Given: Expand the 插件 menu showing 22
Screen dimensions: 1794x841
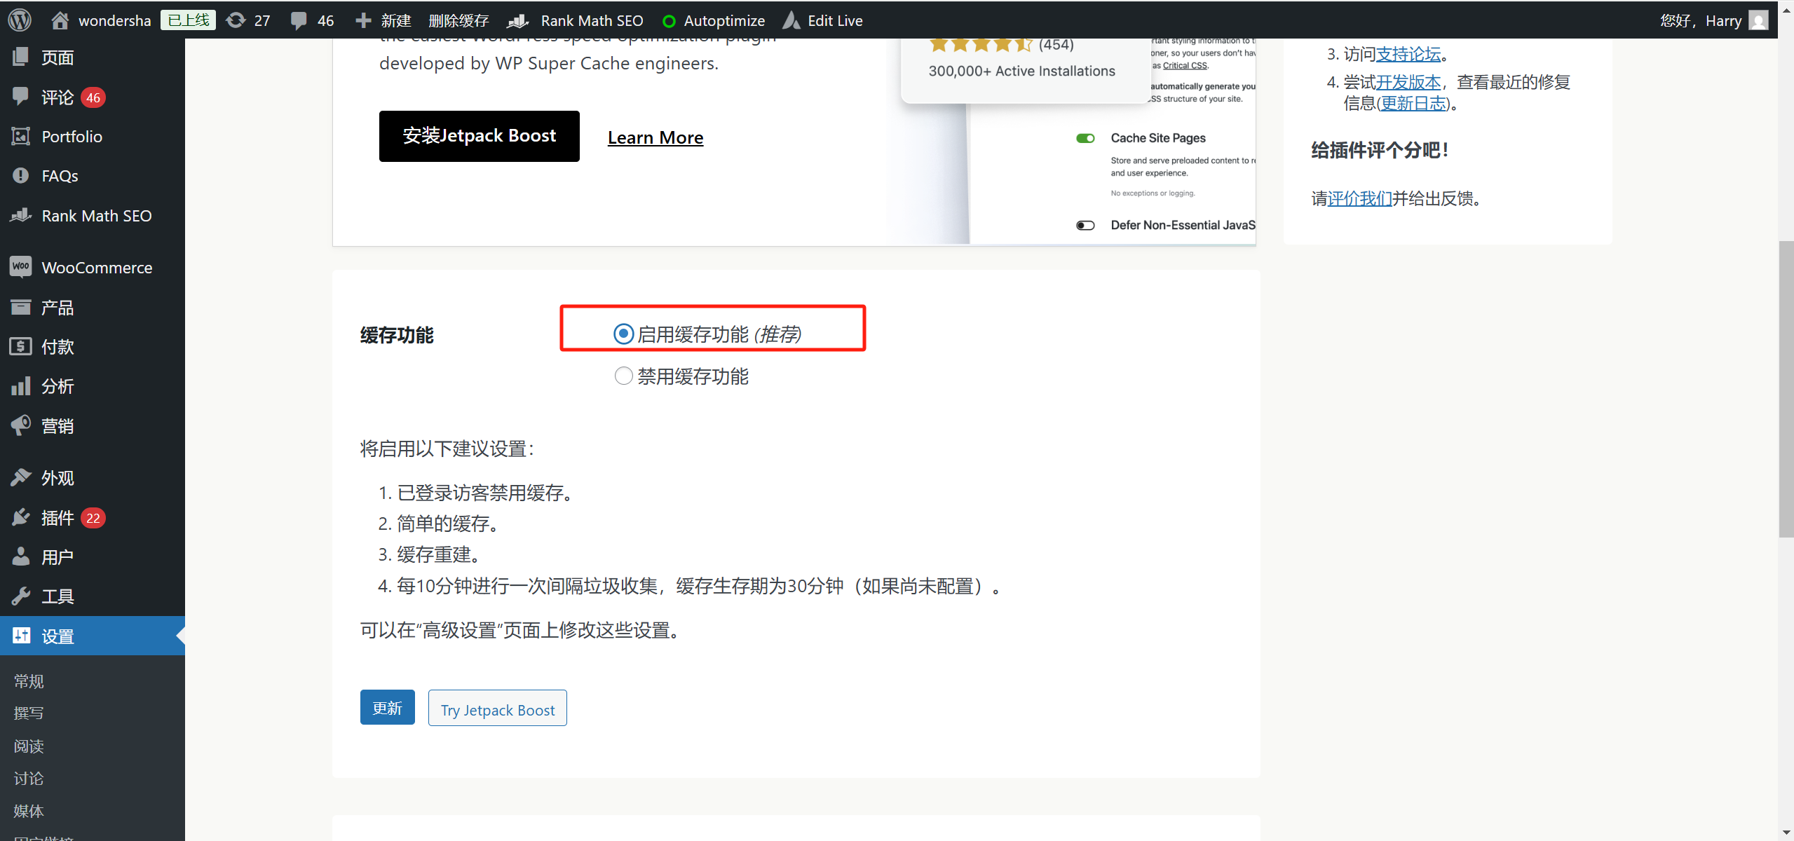Looking at the screenshot, I should pyautogui.click(x=58, y=517).
